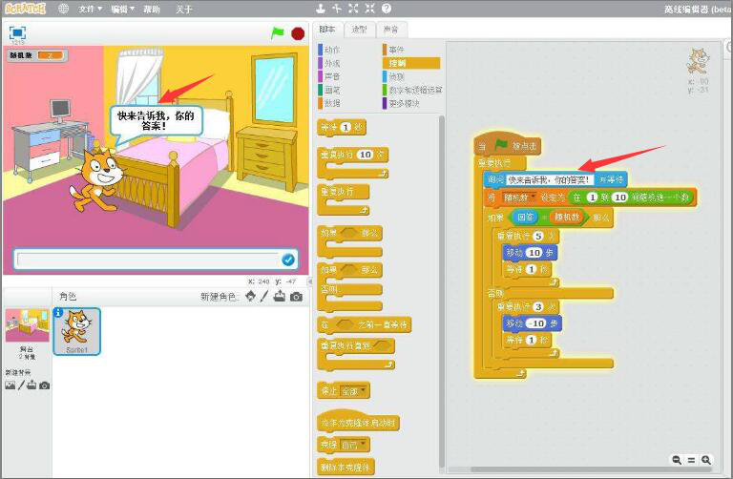This screenshot has width=733, height=479.
Task: Collapse the stage pane with divider arrow
Action: tap(309, 281)
